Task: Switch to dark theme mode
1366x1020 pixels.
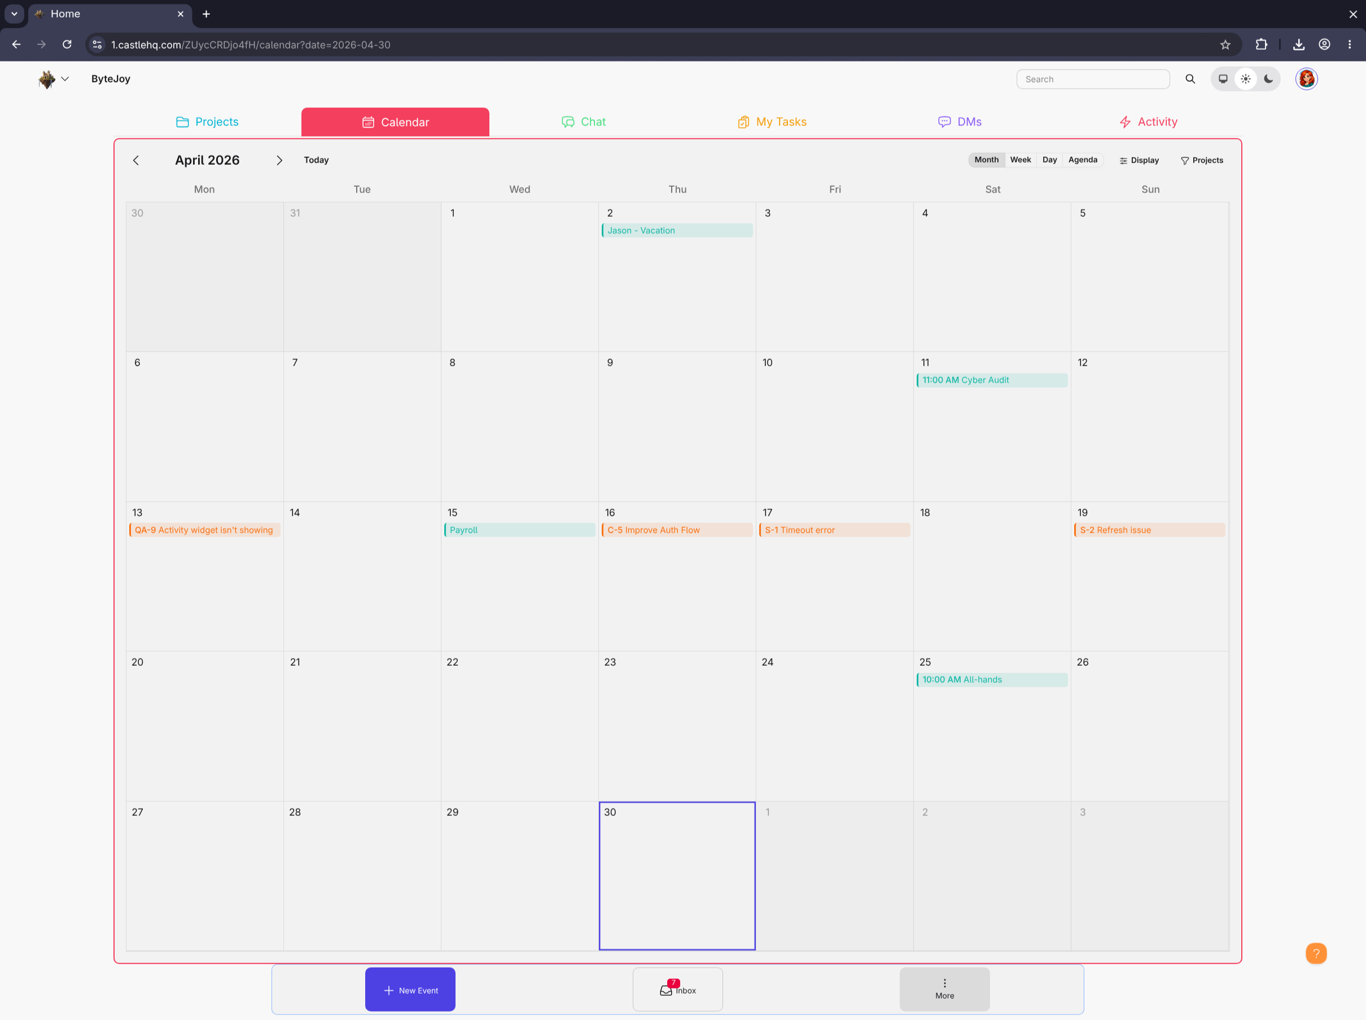Action: click(x=1268, y=79)
